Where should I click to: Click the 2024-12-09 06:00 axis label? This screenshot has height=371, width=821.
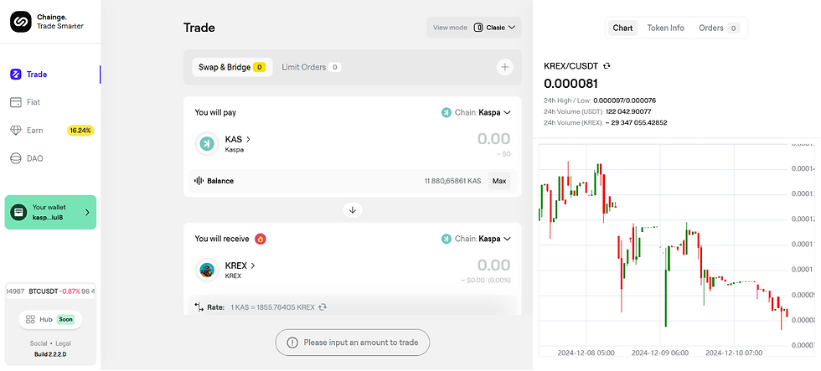click(660, 353)
